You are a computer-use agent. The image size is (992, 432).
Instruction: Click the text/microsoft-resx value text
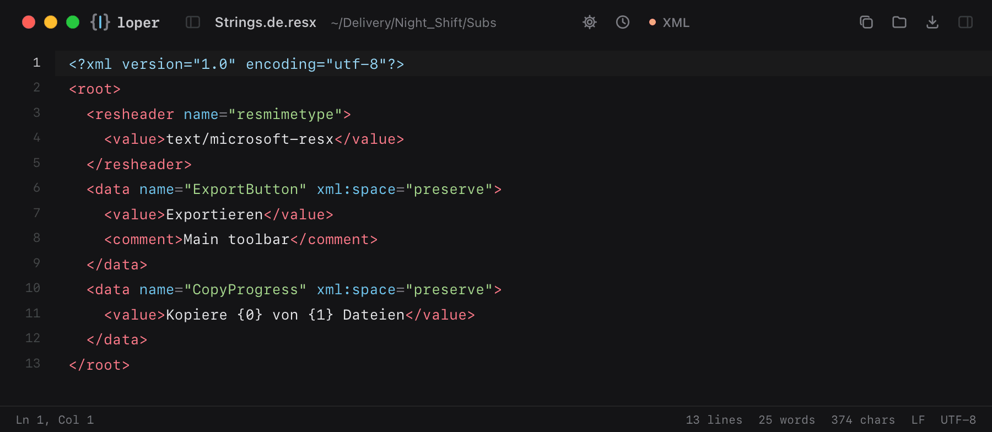coord(250,139)
